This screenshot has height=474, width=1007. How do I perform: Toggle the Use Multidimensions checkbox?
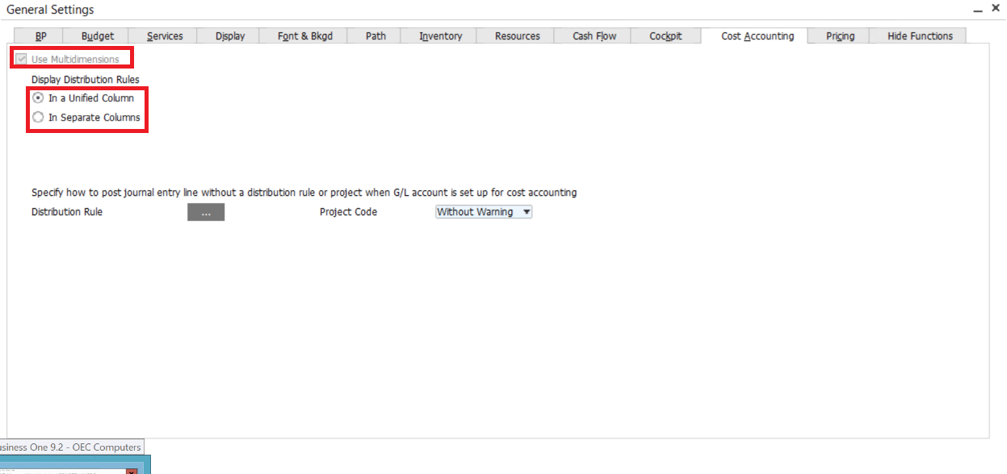(22, 60)
